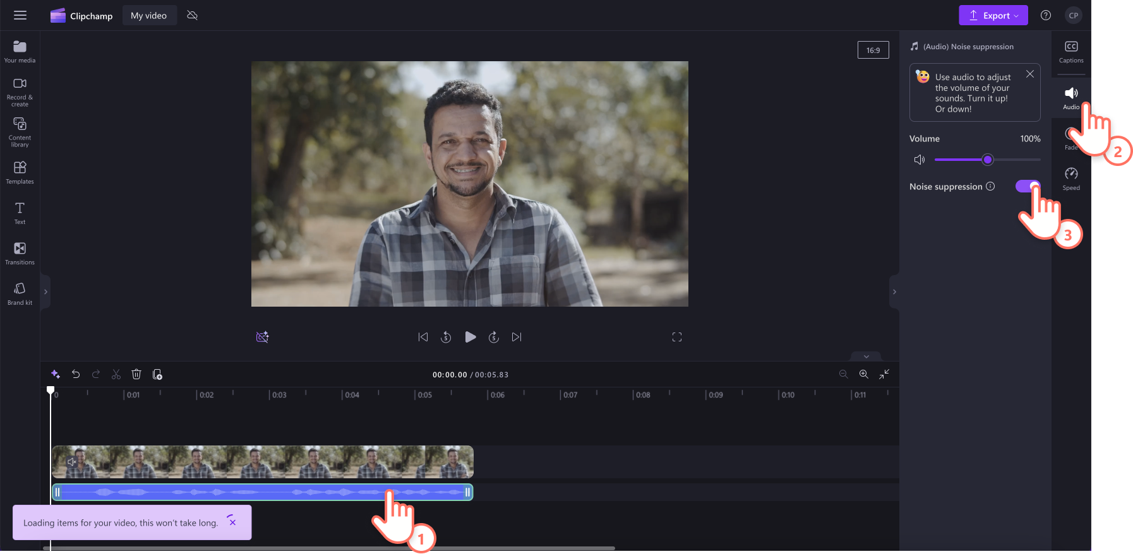Click the muted speaker icon on the video clip

(72, 462)
